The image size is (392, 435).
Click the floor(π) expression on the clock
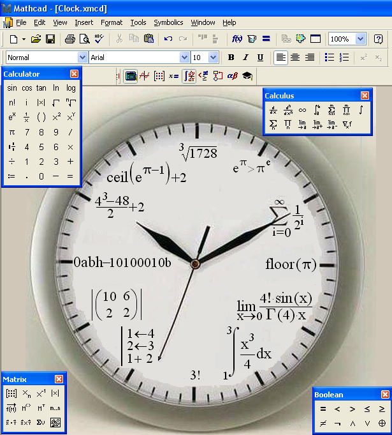[291, 264]
